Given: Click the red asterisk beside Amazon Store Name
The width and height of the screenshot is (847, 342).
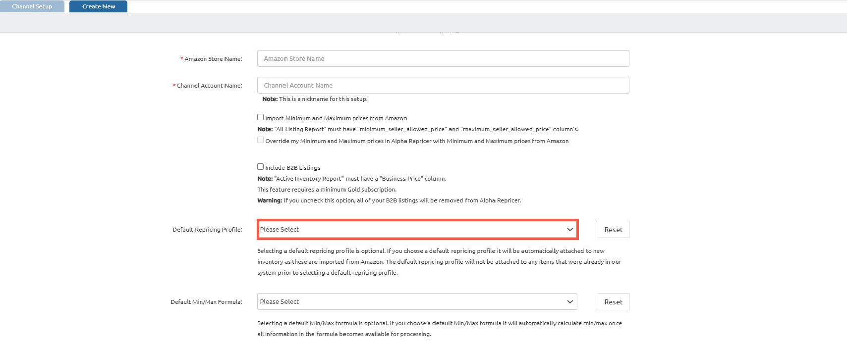Looking at the screenshot, I should (182, 58).
